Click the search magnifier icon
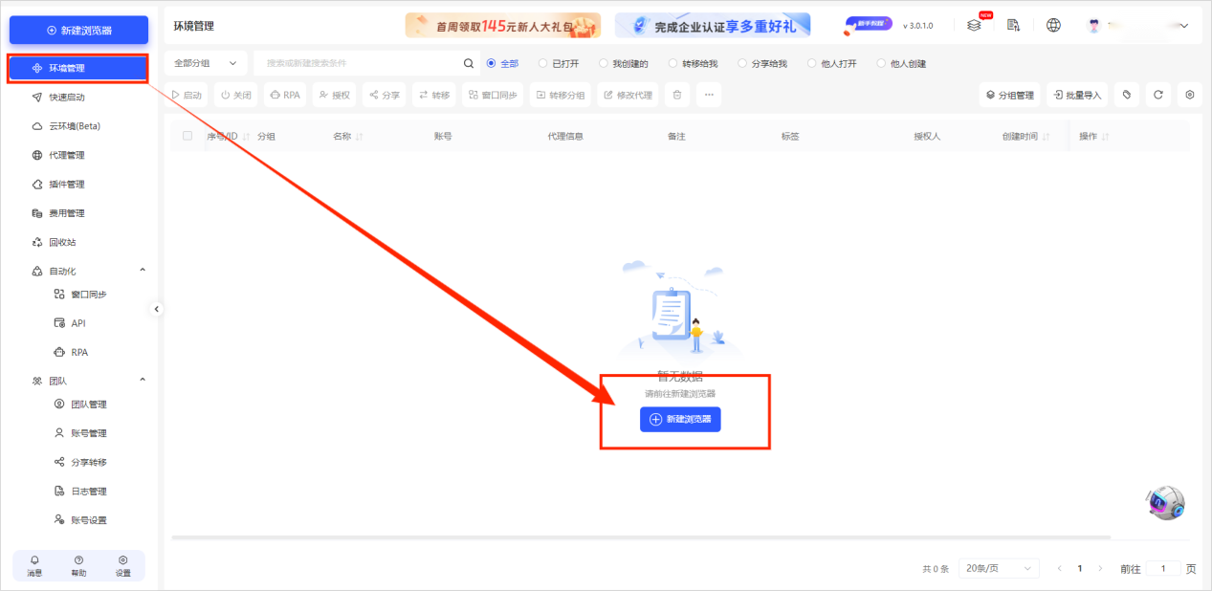Screen dimensions: 1212x591 pyautogui.click(x=469, y=64)
